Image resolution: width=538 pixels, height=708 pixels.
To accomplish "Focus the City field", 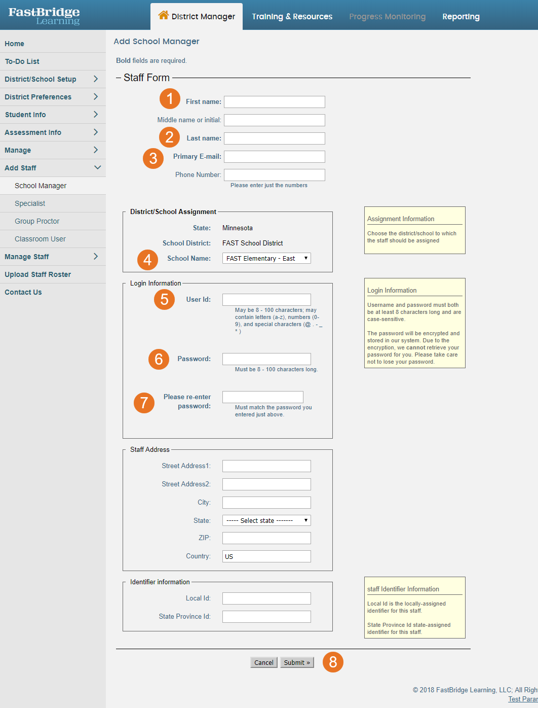I will (266, 503).
